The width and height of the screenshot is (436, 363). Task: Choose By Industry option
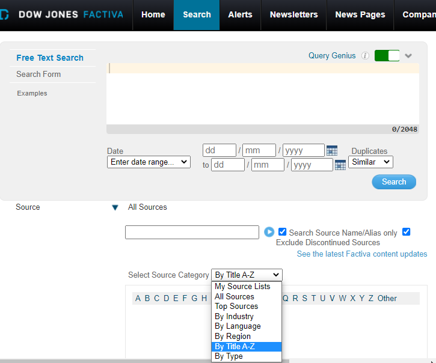247,316
